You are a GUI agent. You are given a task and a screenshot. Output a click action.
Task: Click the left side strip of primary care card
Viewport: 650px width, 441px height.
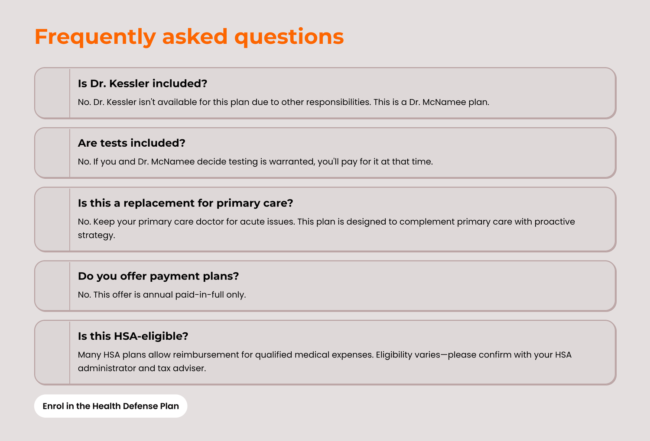(x=52, y=219)
